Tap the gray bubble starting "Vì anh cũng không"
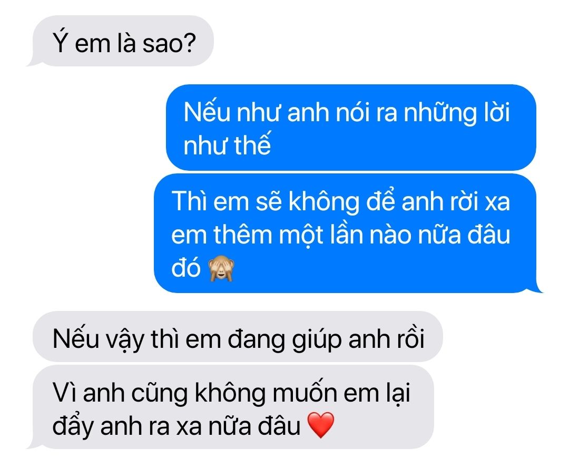 pyautogui.click(x=233, y=407)
